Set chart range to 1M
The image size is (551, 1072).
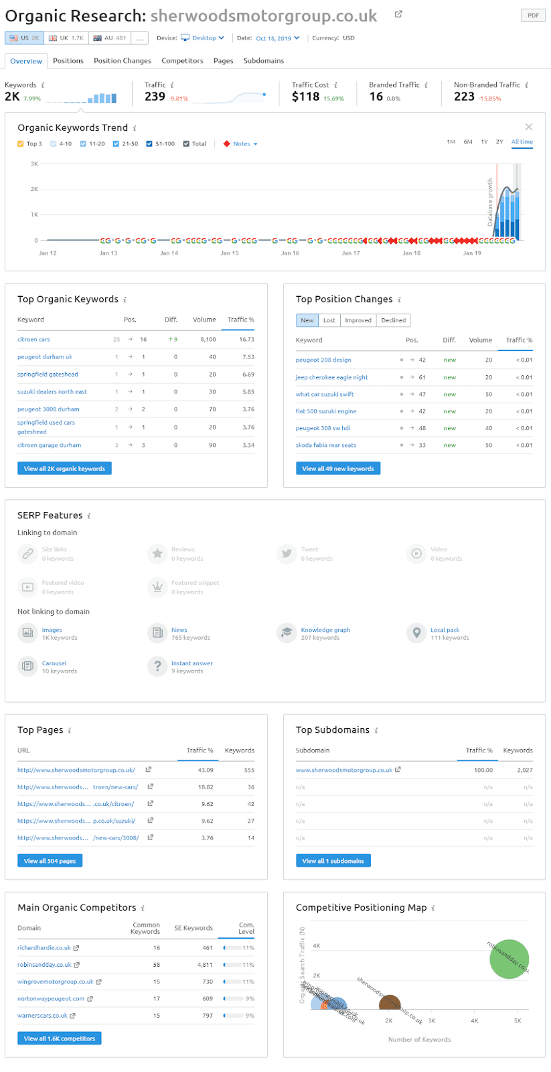pyautogui.click(x=451, y=142)
